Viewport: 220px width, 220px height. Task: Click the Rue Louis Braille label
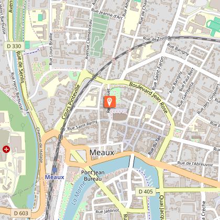[x=51, y=49]
